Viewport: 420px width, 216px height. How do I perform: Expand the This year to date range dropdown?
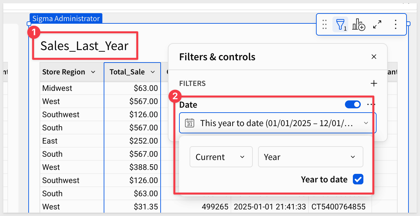[x=366, y=123]
